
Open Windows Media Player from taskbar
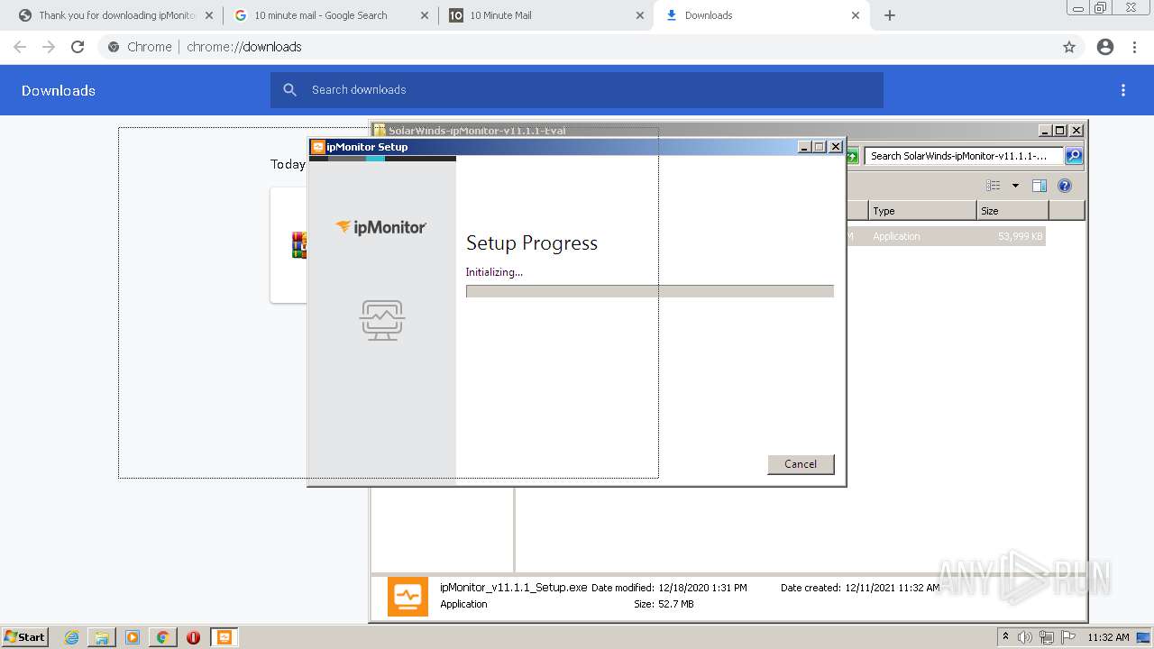click(x=133, y=637)
